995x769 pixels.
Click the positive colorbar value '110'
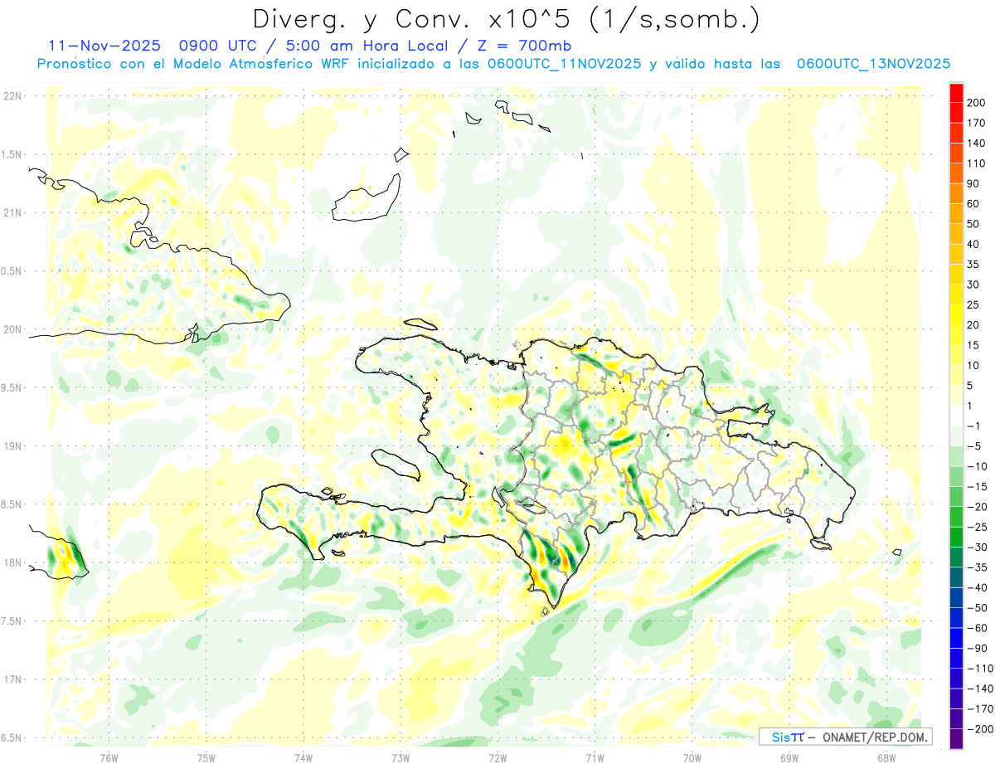977,163
